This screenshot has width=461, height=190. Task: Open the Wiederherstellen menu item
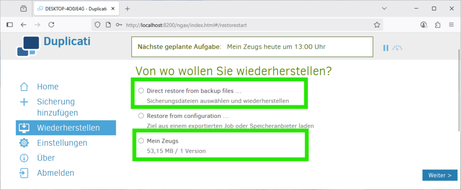coord(66,128)
